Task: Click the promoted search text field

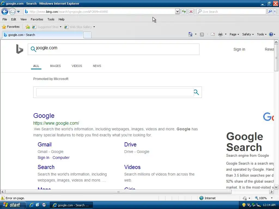Action: pyautogui.click(x=115, y=92)
